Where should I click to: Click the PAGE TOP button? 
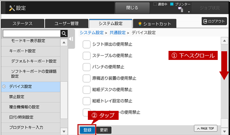(x=206, y=129)
